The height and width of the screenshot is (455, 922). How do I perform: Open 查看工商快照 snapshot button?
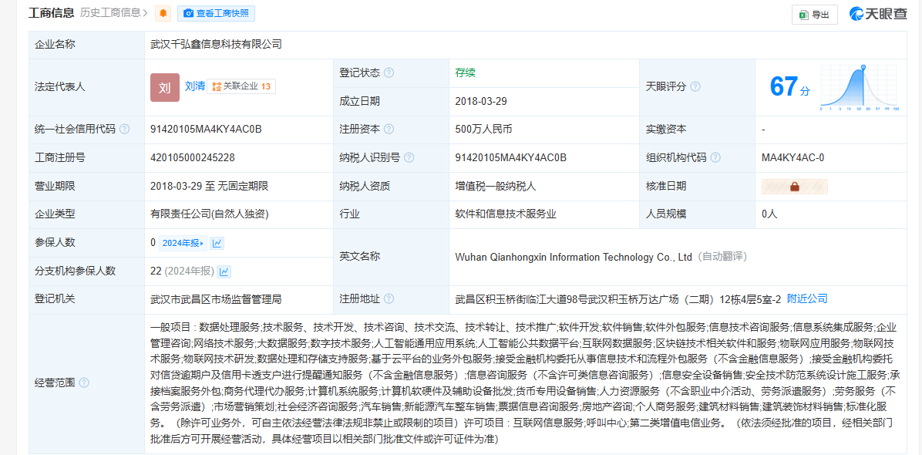tap(215, 13)
